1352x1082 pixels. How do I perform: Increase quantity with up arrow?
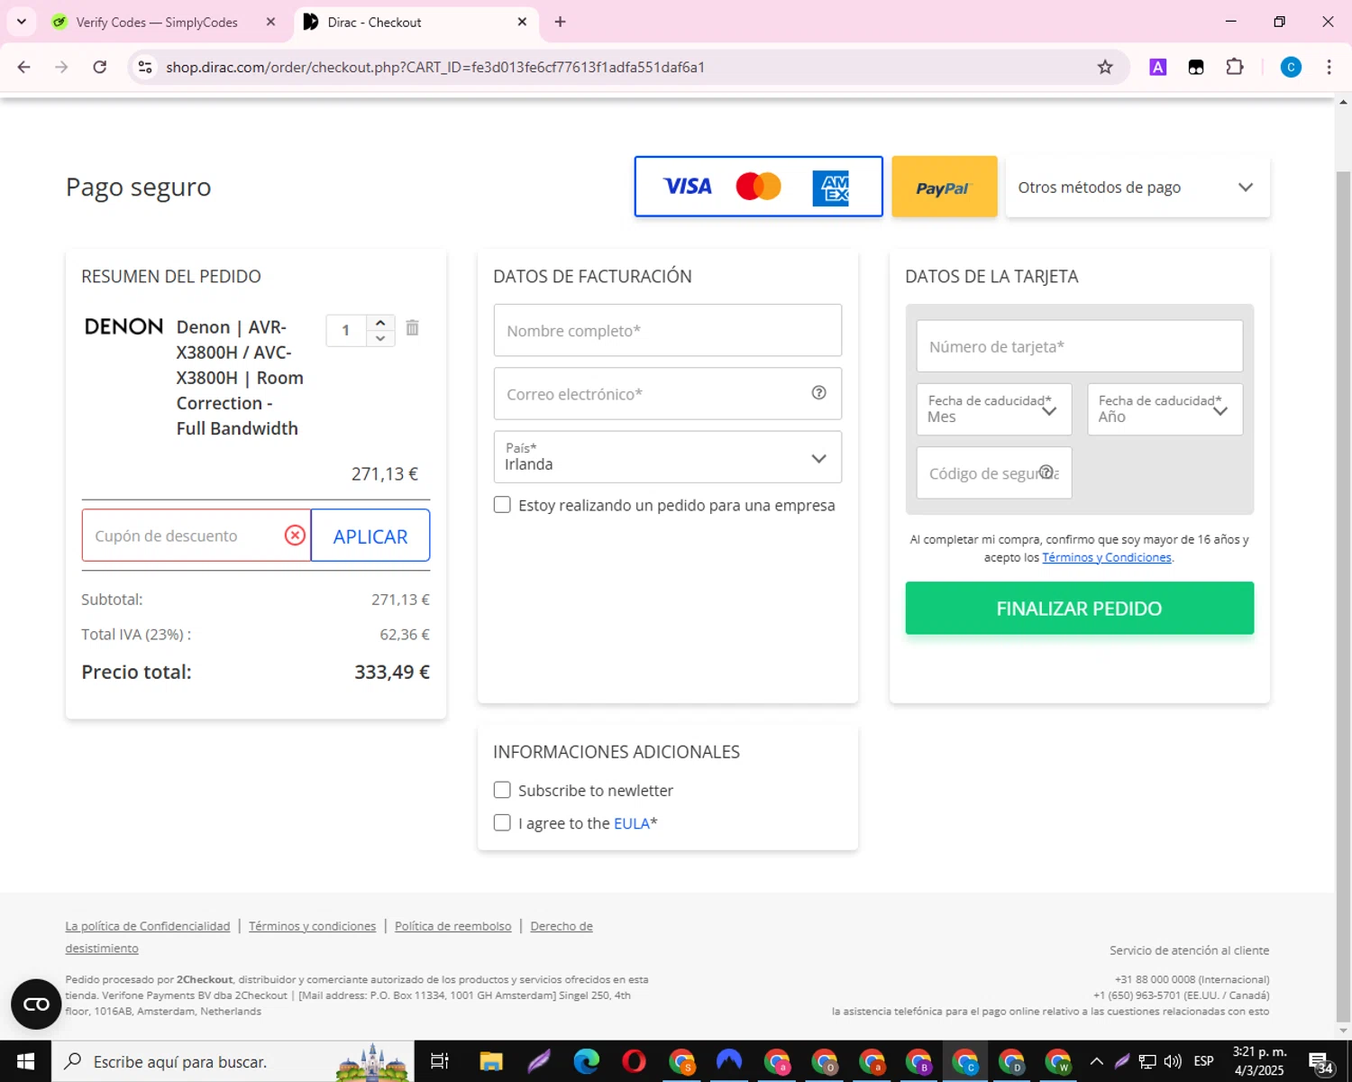coord(380,323)
